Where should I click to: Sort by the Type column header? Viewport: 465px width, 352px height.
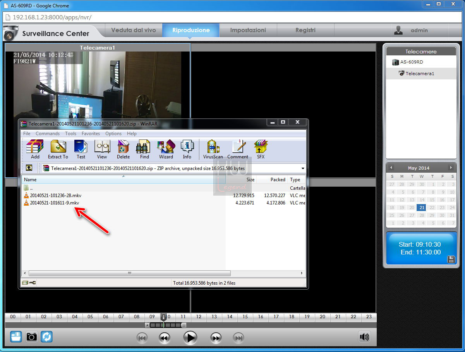(297, 180)
